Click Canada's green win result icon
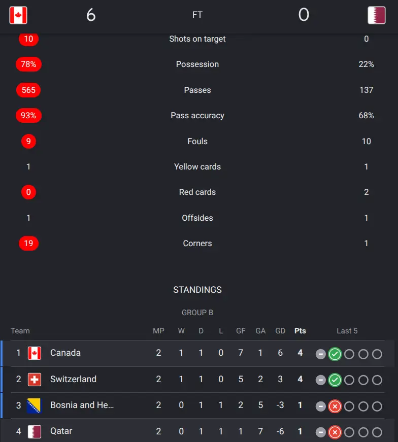 (x=335, y=354)
